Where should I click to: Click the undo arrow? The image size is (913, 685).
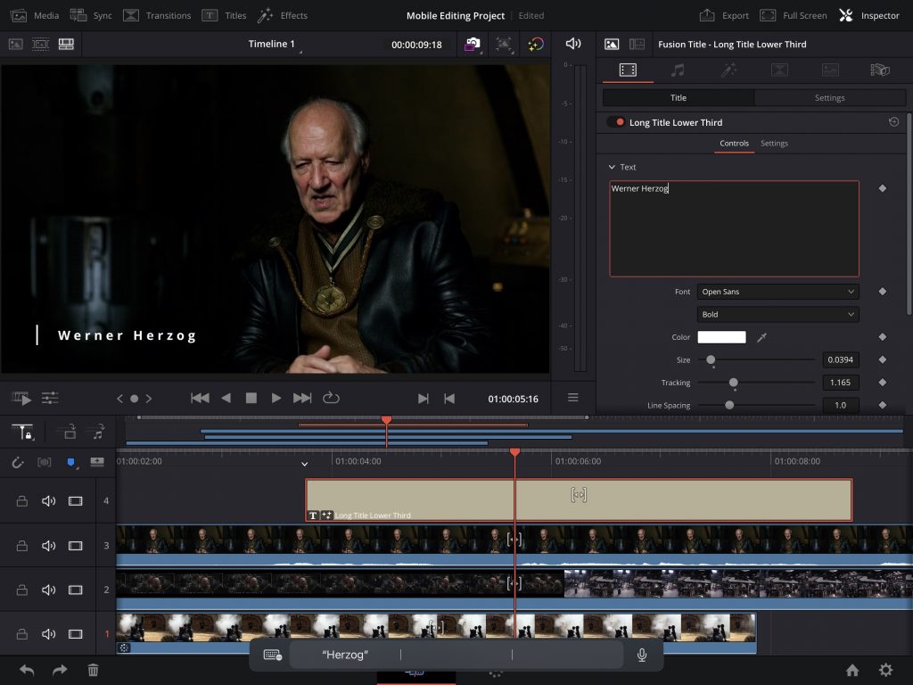click(27, 670)
